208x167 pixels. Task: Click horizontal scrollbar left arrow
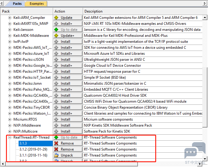[x=3, y=164]
